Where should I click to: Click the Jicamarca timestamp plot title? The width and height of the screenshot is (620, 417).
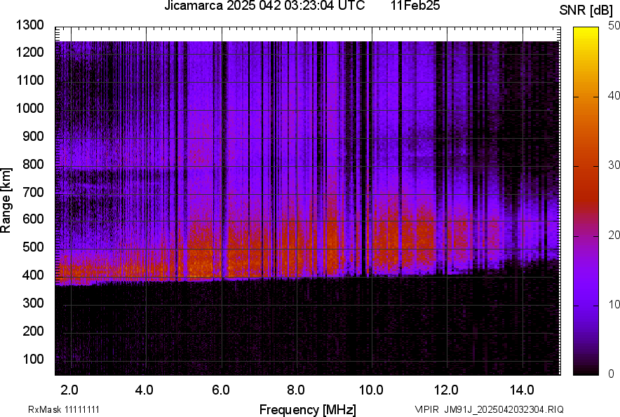click(264, 7)
